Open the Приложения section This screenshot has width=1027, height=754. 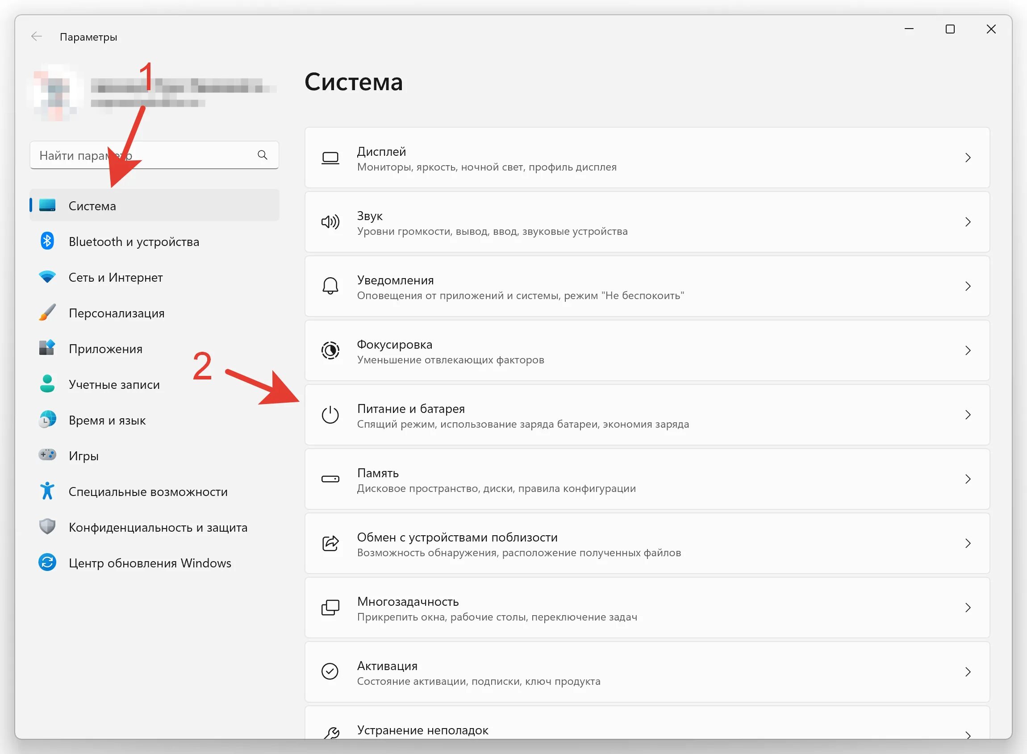(105, 349)
